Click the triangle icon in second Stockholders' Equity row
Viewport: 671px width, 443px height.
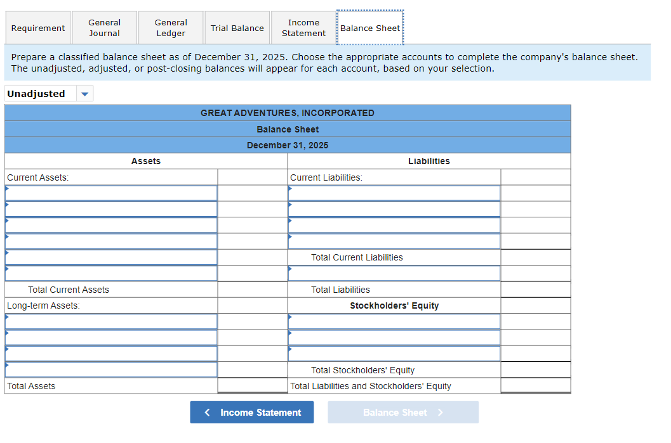291,333
